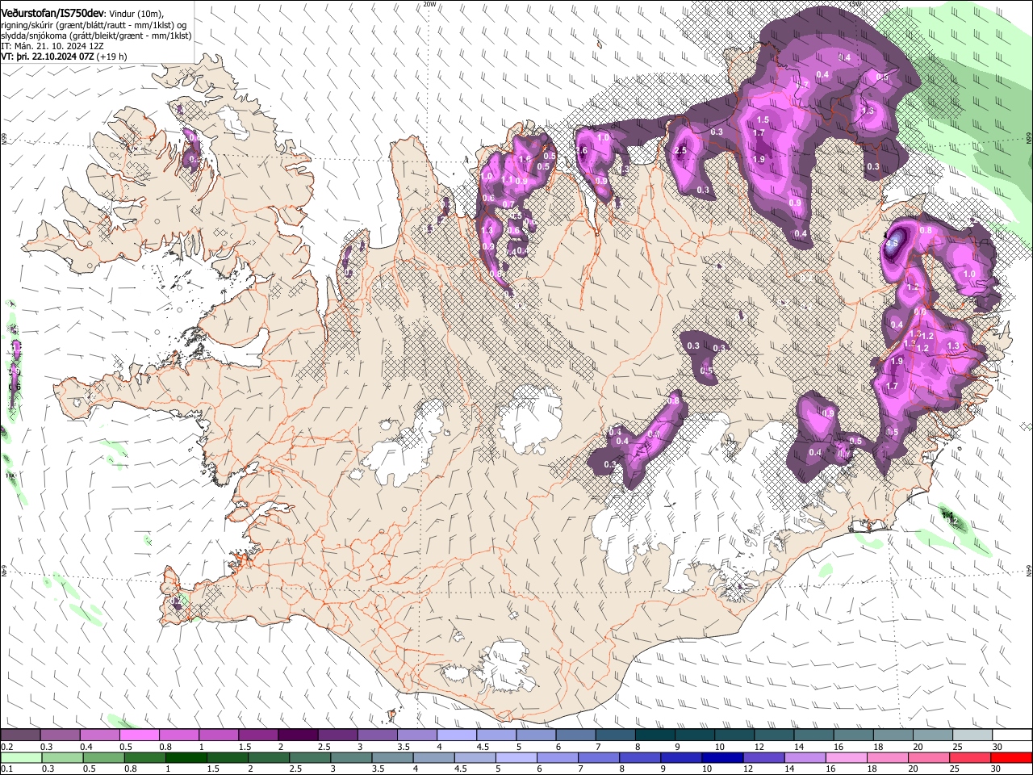Click the '2.6' snowfall value on the map
Screen dimensions: 1033x775
click(x=581, y=151)
